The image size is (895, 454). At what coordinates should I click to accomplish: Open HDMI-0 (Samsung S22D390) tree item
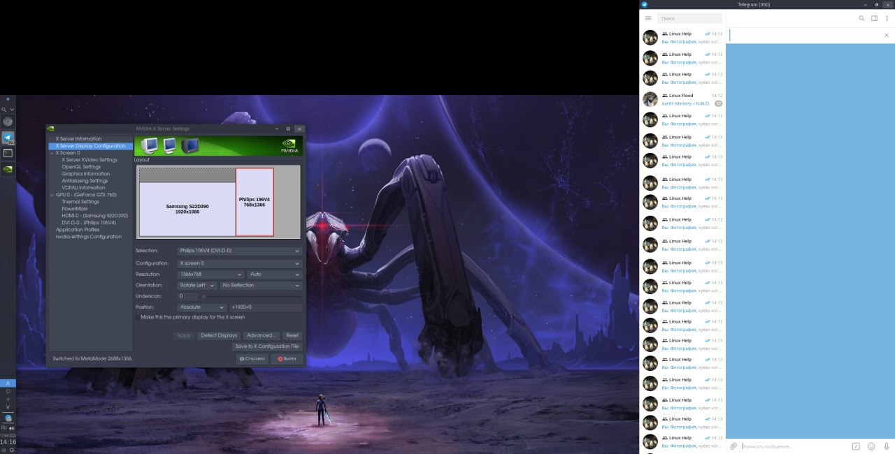point(94,216)
